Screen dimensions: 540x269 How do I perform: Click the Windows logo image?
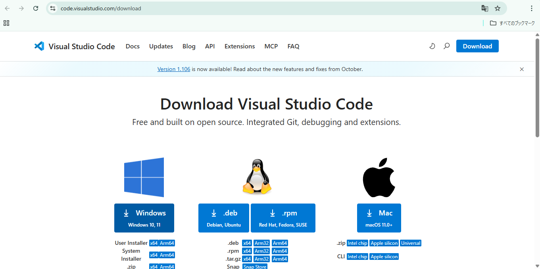tap(144, 177)
